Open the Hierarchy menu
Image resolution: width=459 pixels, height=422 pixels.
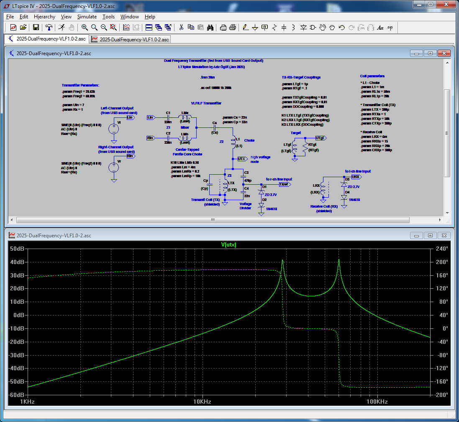pos(44,17)
